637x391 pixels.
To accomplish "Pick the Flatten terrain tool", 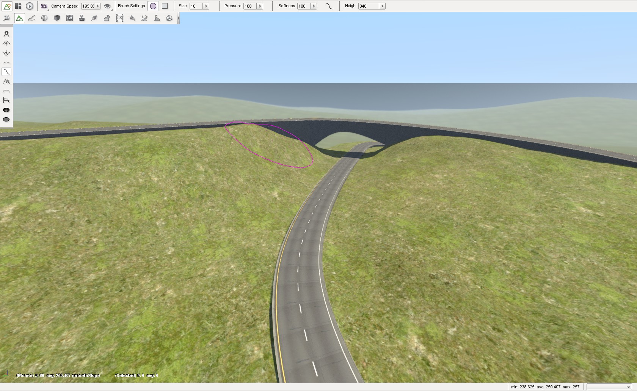I will pyautogui.click(x=6, y=91).
